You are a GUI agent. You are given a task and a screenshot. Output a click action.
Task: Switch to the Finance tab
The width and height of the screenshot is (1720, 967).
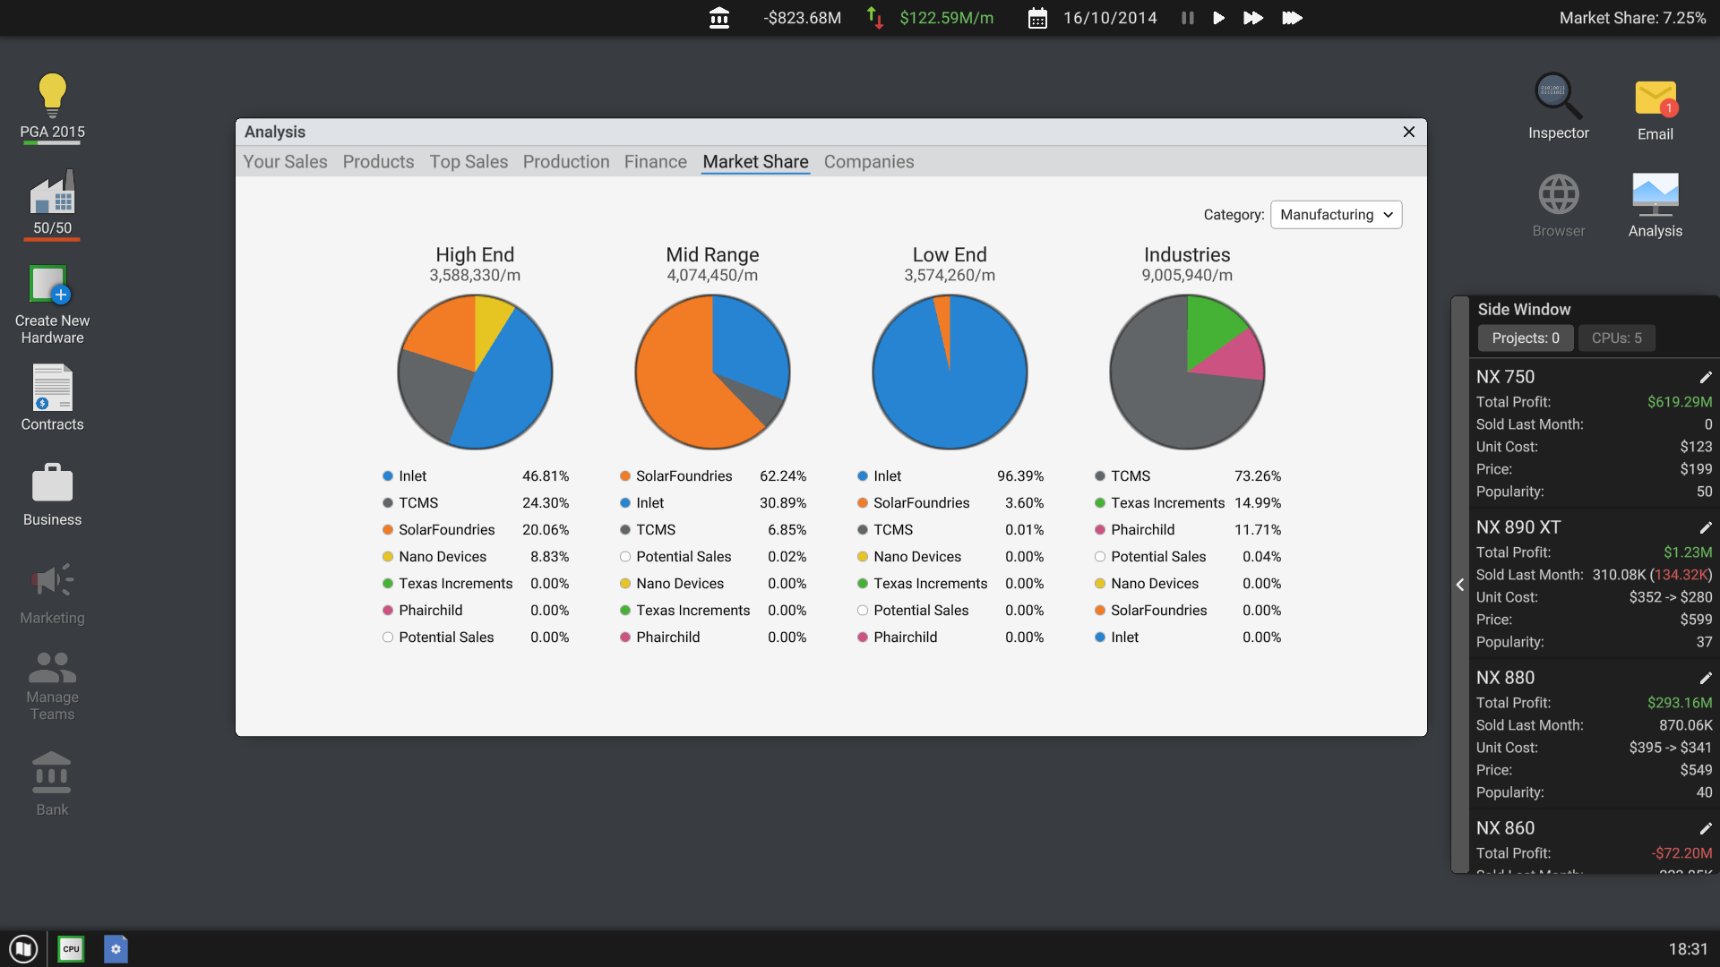[x=655, y=162]
